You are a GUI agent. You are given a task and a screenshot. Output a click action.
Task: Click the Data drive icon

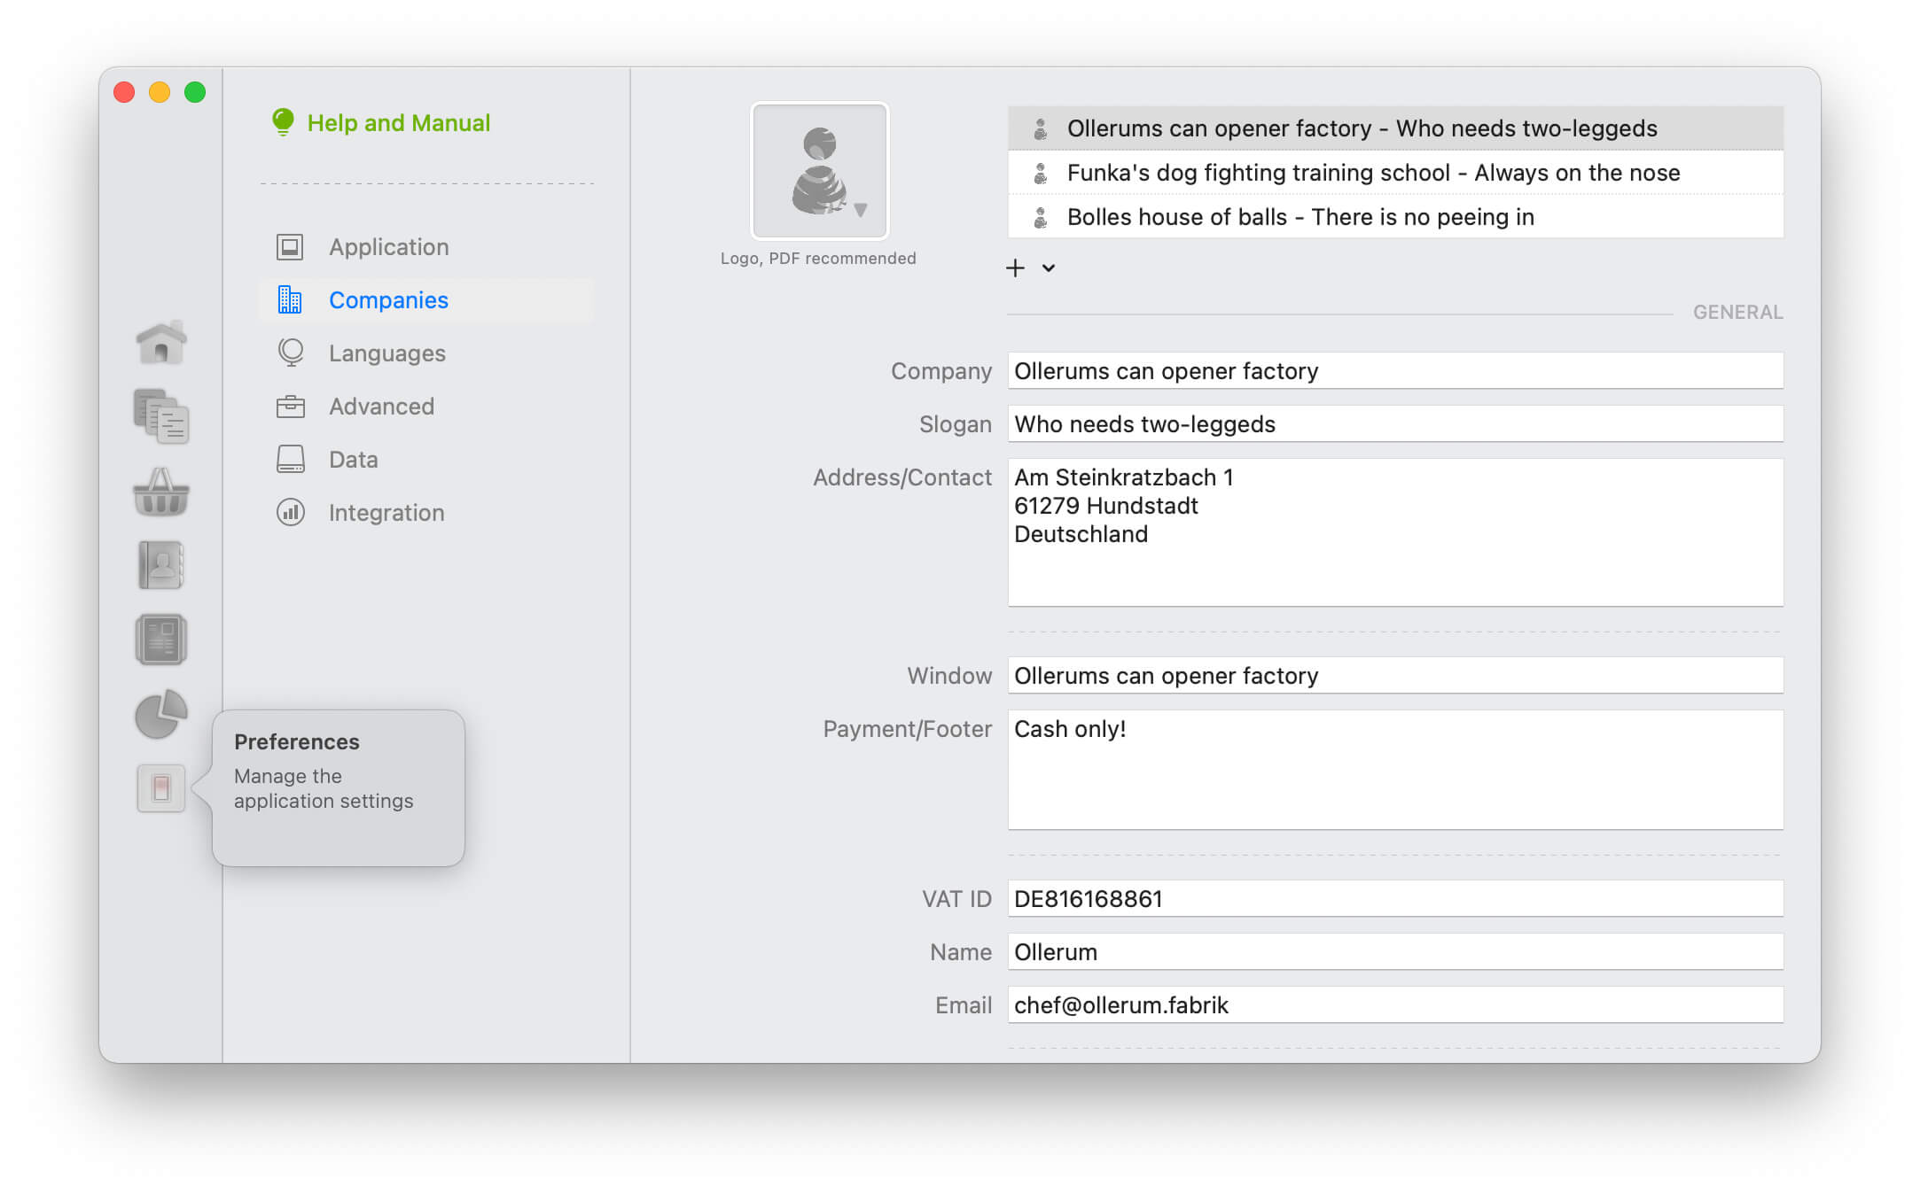289,459
